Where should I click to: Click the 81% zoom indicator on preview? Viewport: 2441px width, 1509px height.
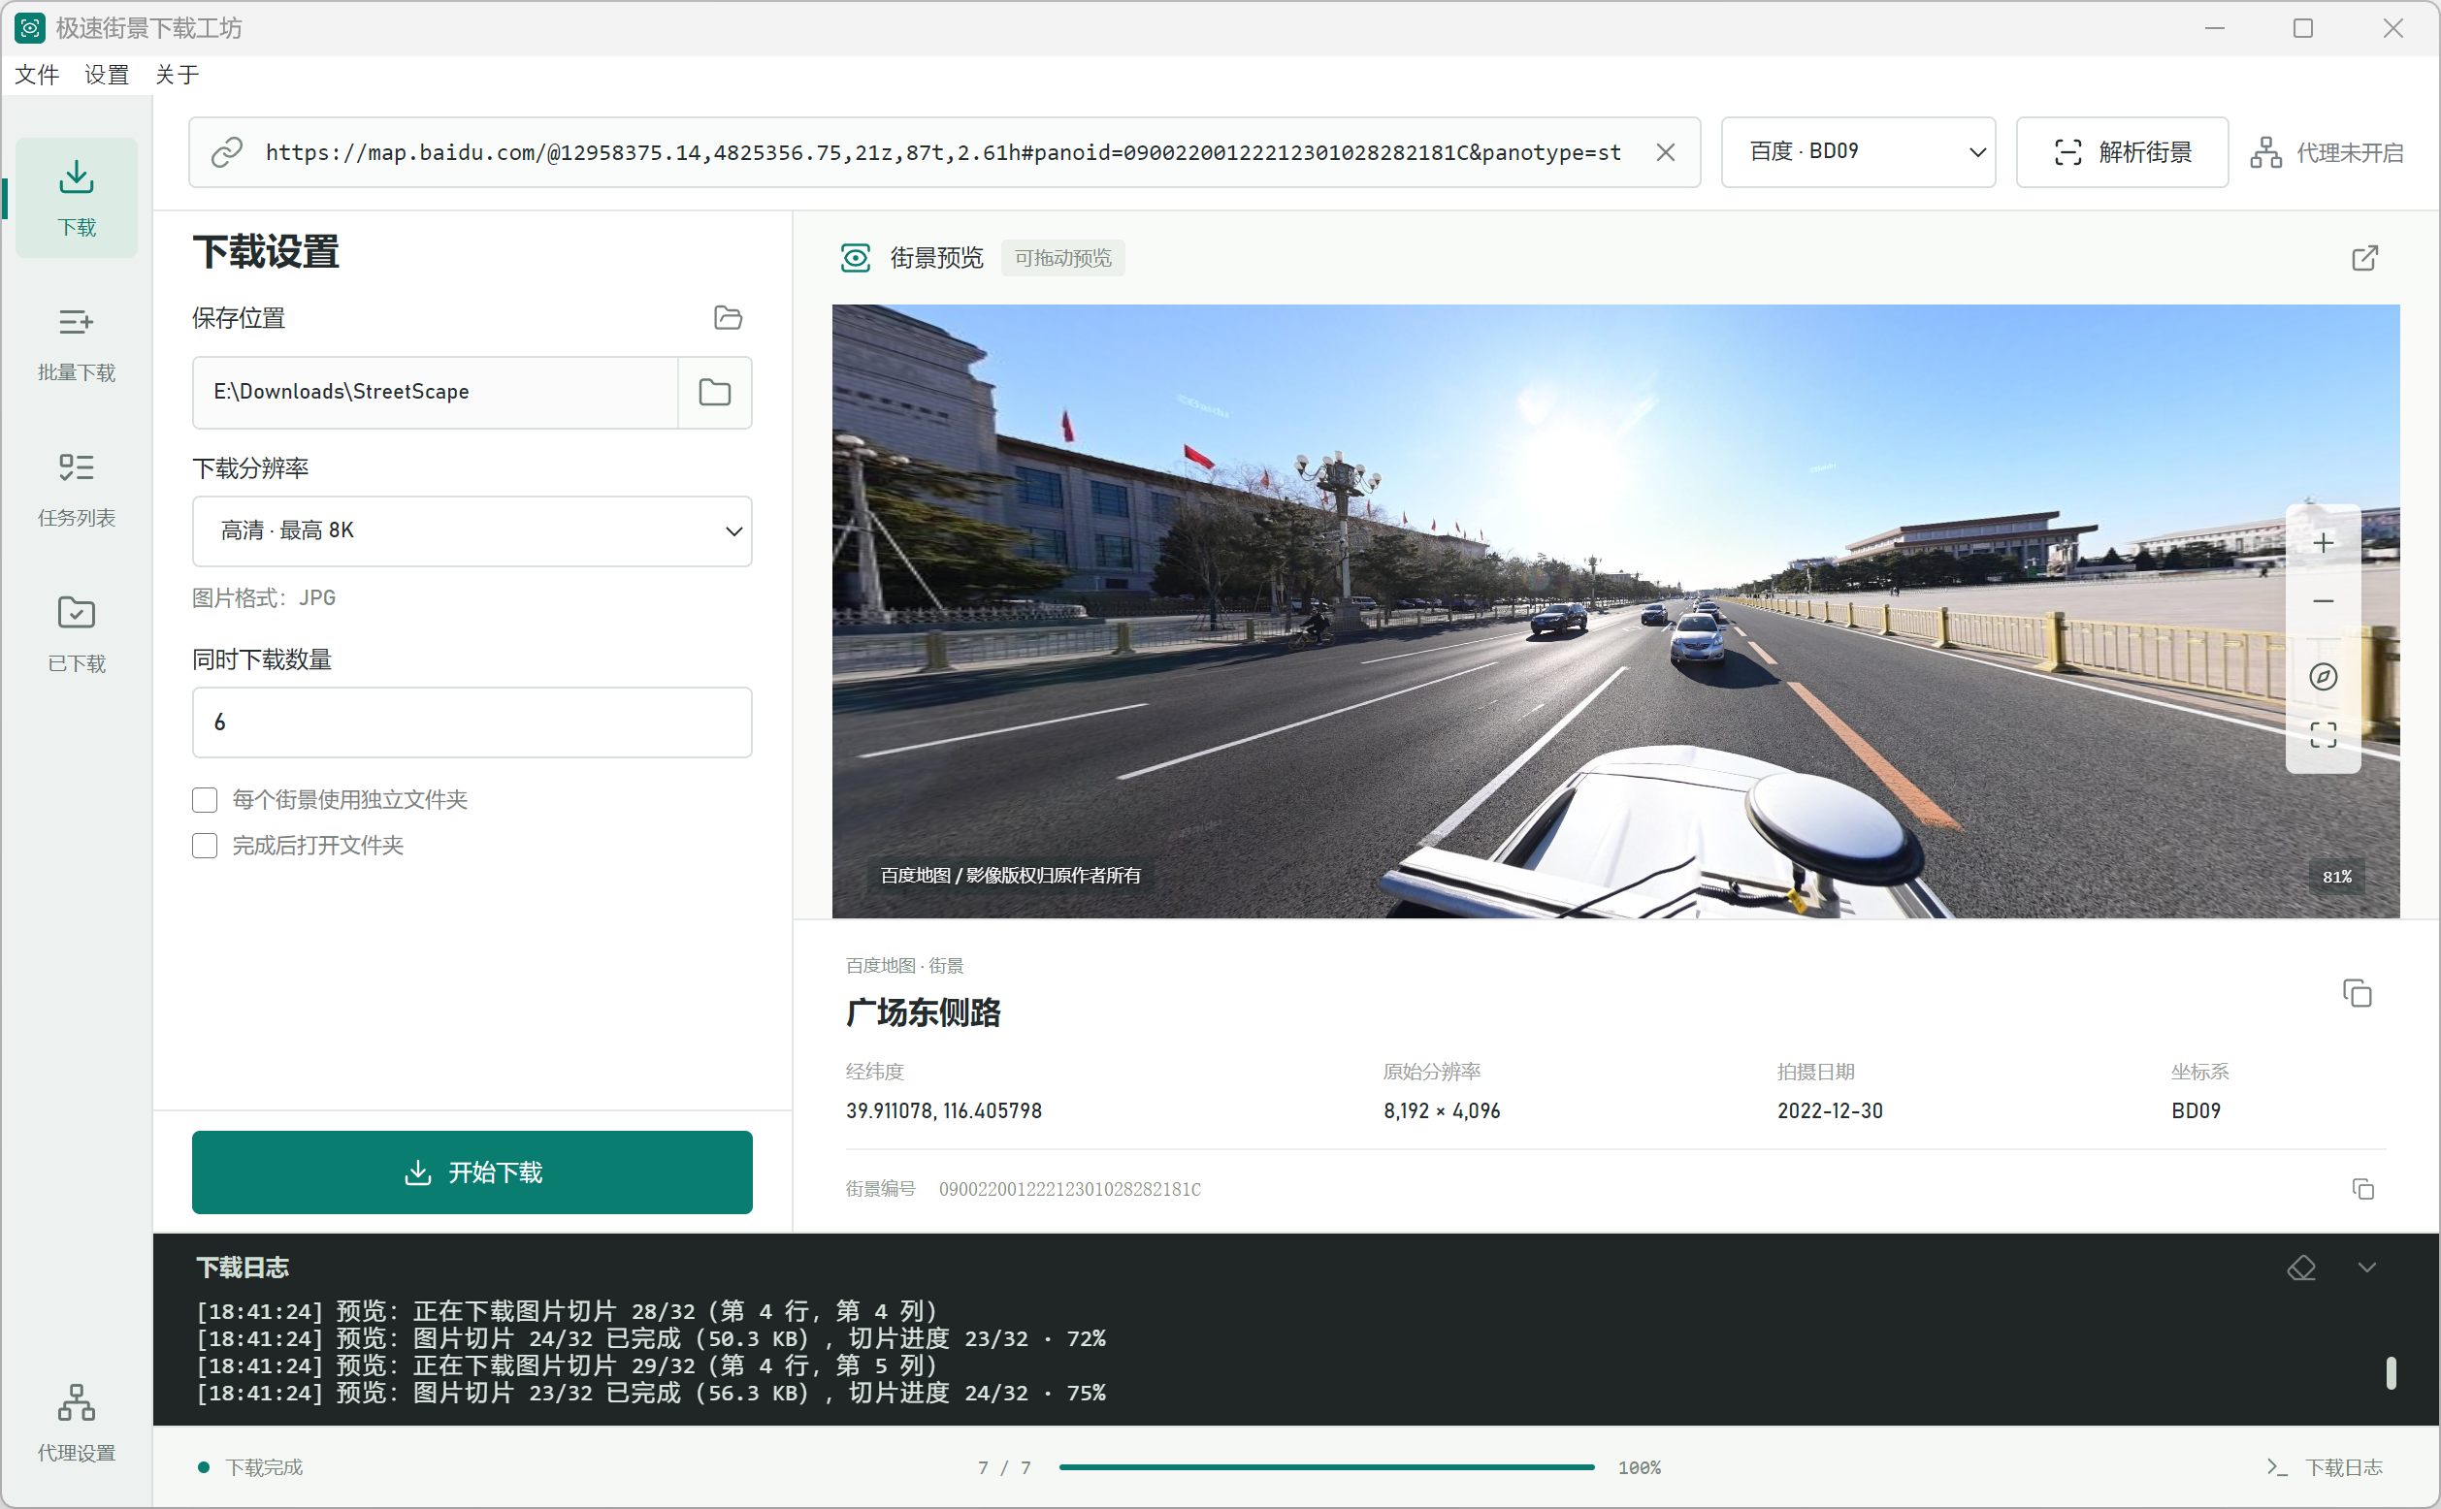pos(2336,878)
